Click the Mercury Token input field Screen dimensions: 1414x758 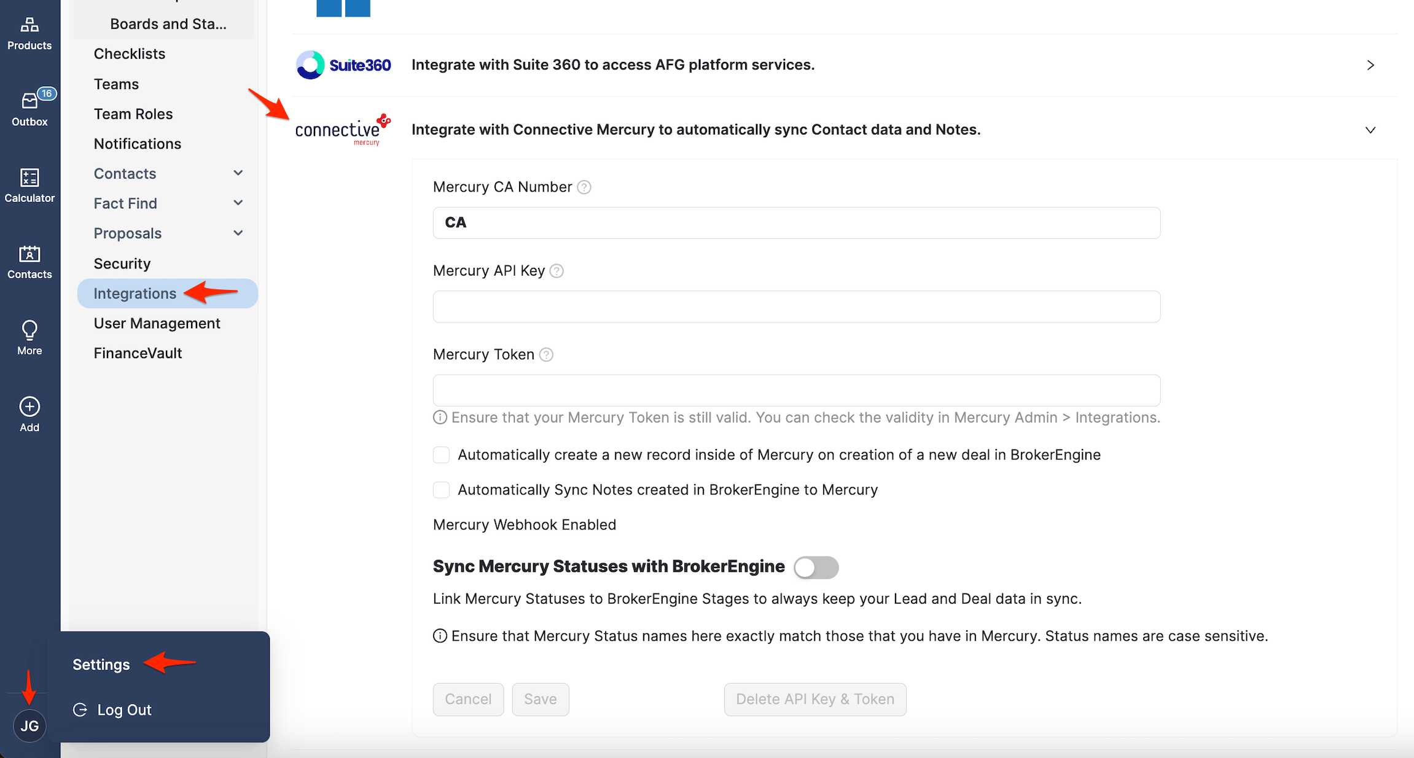(x=796, y=390)
